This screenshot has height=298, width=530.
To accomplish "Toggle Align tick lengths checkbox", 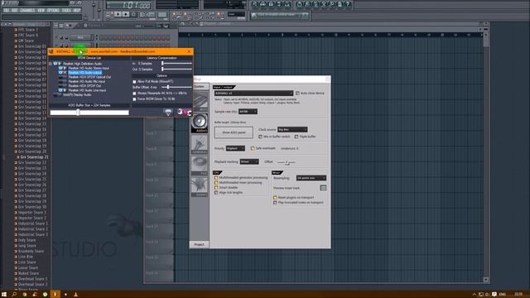I will pos(216,193).
